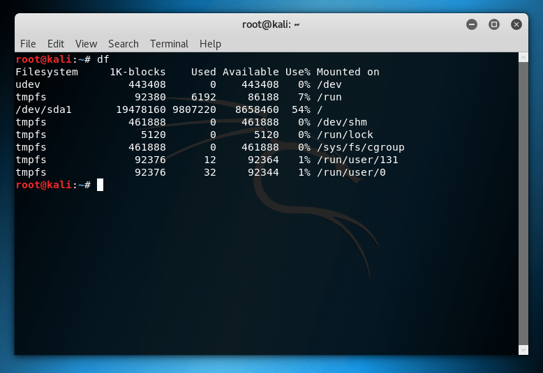Viewport: 543px width, 373px height.
Task: Open the Help menu
Action: [x=210, y=44]
